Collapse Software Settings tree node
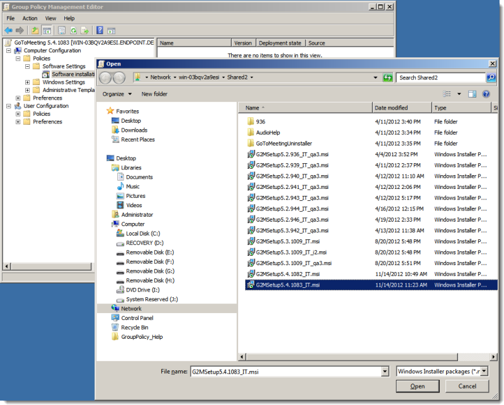The width and height of the screenshot is (504, 405). pos(27,66)
